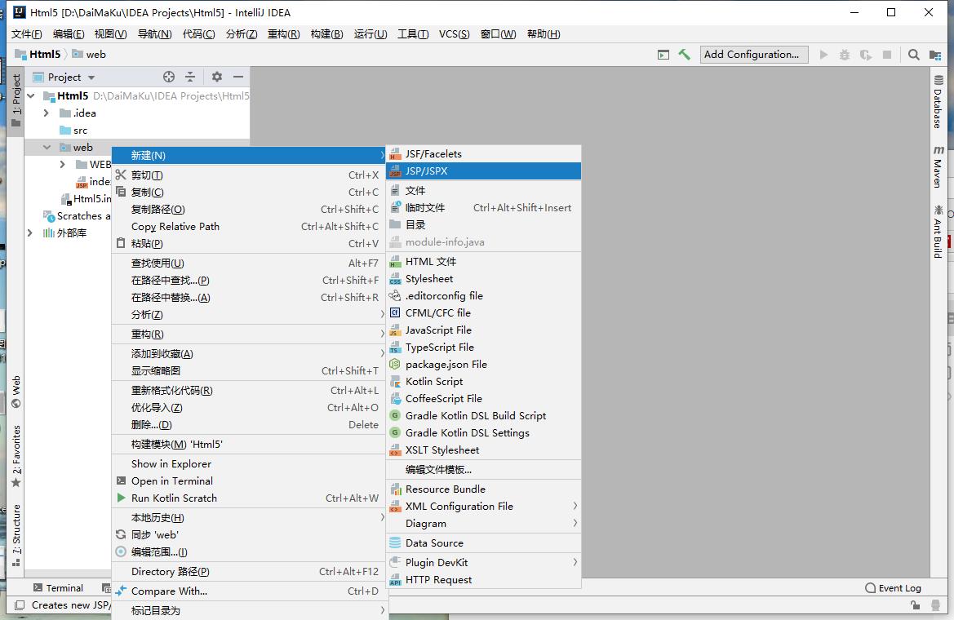This screenshot has width=954, height=620.
Task: Open the Web tool window
Action: tap(16, 392)
